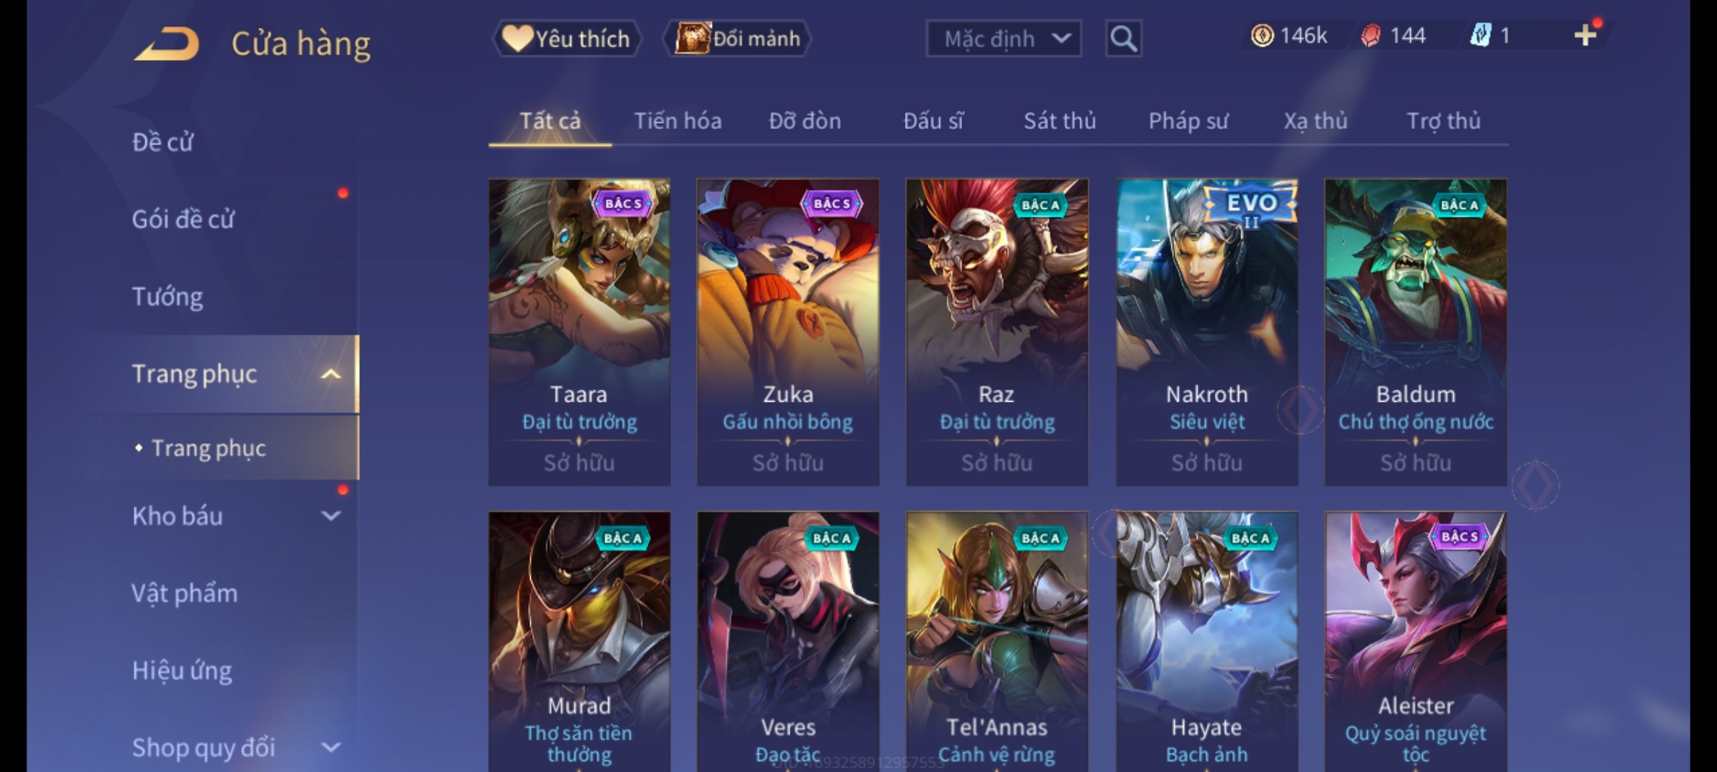Collapse the Trang phục sidebar section

point(331,374)
